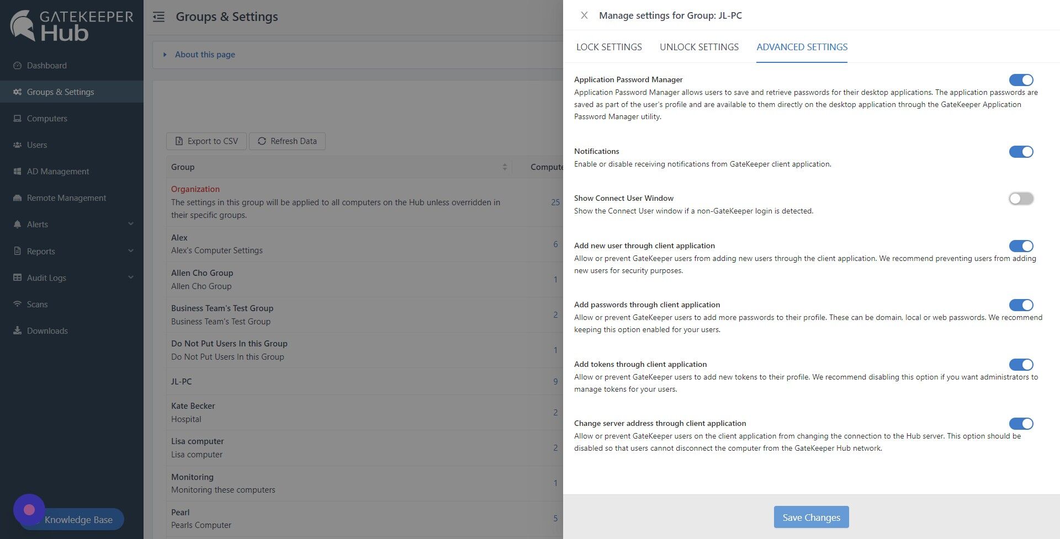1060x539 pixels.
Task: Close the Manage settings panel with X
Action: click(x=584, y=15)
